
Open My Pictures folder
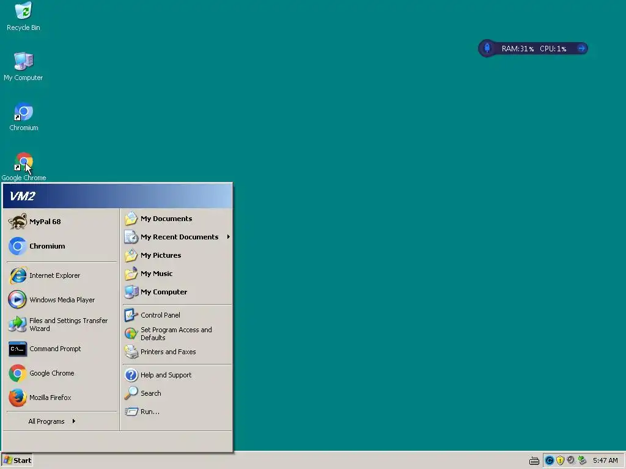(177, 255)
